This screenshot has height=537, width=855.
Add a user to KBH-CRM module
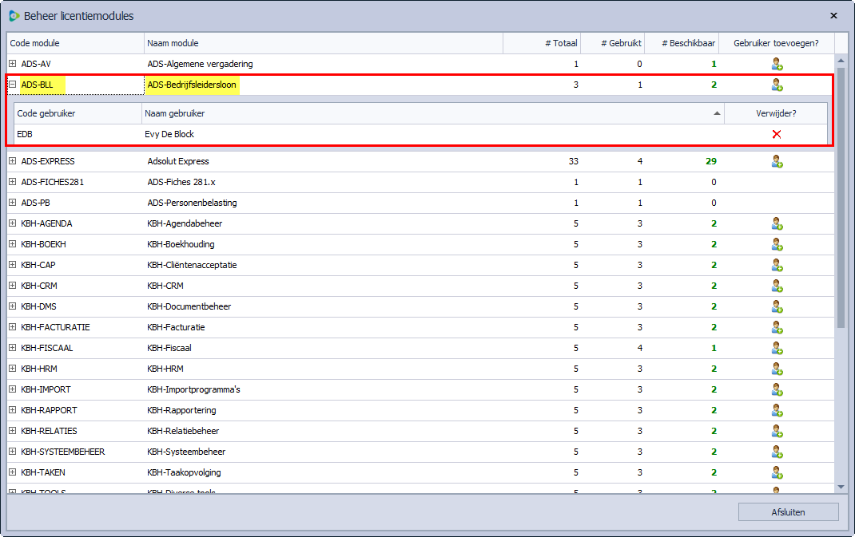(x=776, y=286)
